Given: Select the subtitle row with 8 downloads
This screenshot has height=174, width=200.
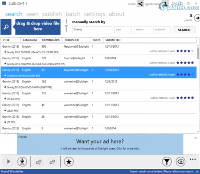Looking at the screenshot, I should [98, 129].
